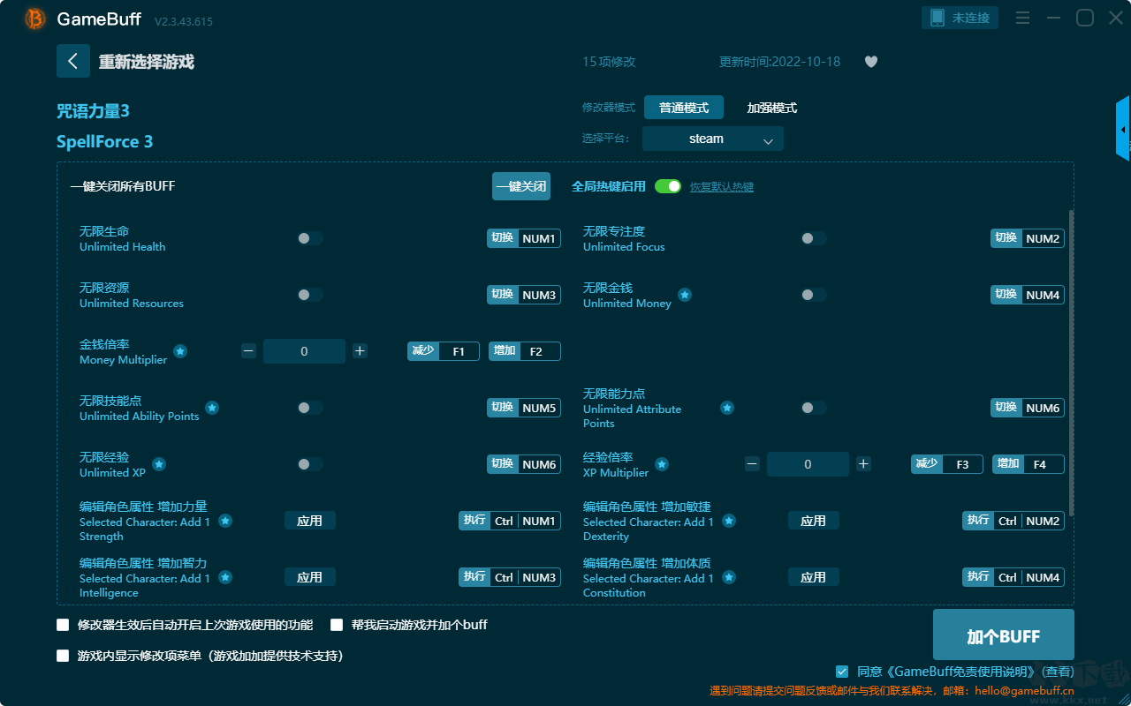Toggle Unlimited Money switch

(x=814, y=295)
